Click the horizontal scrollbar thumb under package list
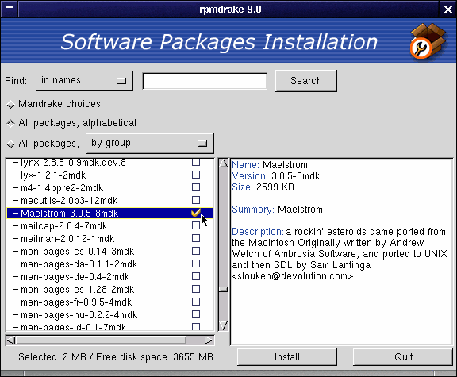 (x=101, y=340)
